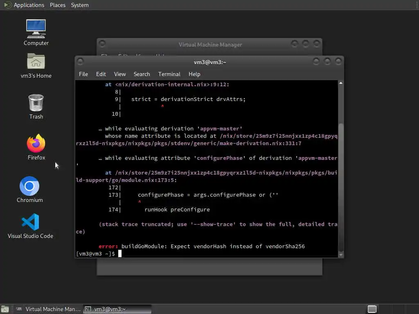Open the System menu in top panel
This screenshot has width=419, height=314.
(80, 5)
